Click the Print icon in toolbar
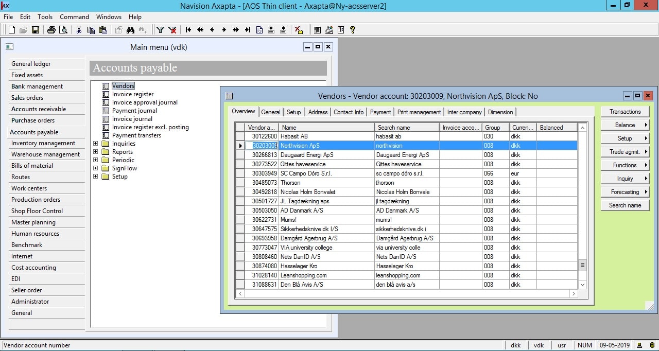Screen dimensions: 659x351 click(51, 30)
